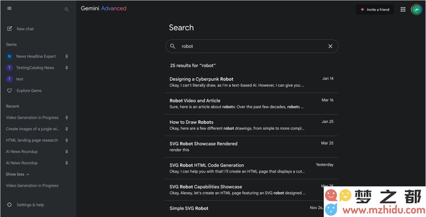Unpin Create images of a jungle chat

click(66, 129)
